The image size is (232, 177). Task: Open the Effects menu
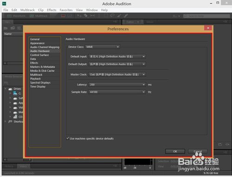[x=52, y=10]
